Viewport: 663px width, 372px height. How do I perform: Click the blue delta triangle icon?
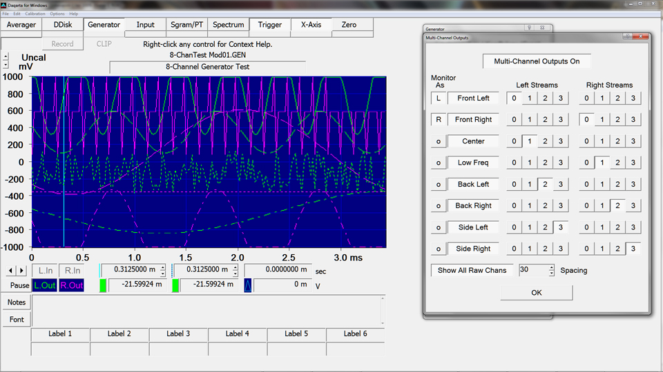coord(247,285)
